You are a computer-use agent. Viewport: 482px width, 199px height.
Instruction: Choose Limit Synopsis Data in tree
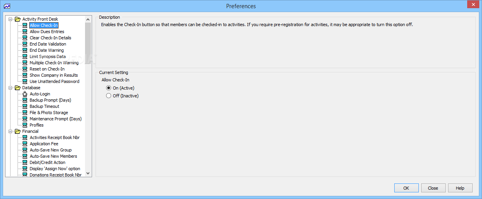coord(48,56)
